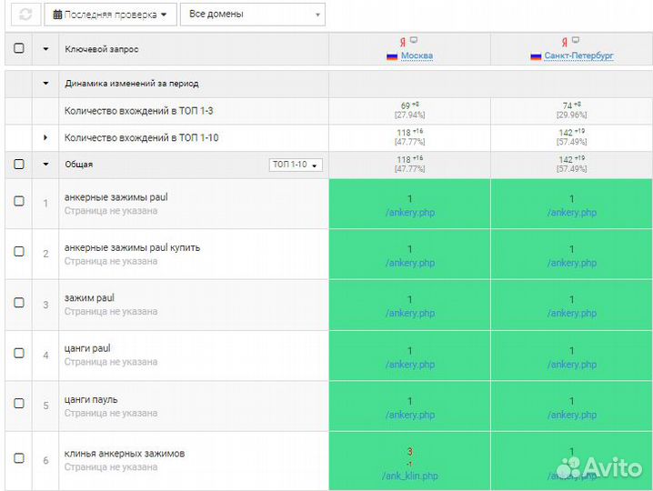Viewport: 653px width, 491px height.
Task: Click the Yandex icon above Санкт-Петербург
Action: (564, 42)
